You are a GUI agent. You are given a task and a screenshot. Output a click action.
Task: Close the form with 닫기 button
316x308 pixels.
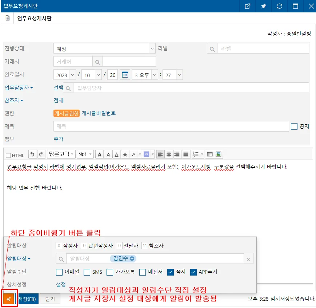50,299
